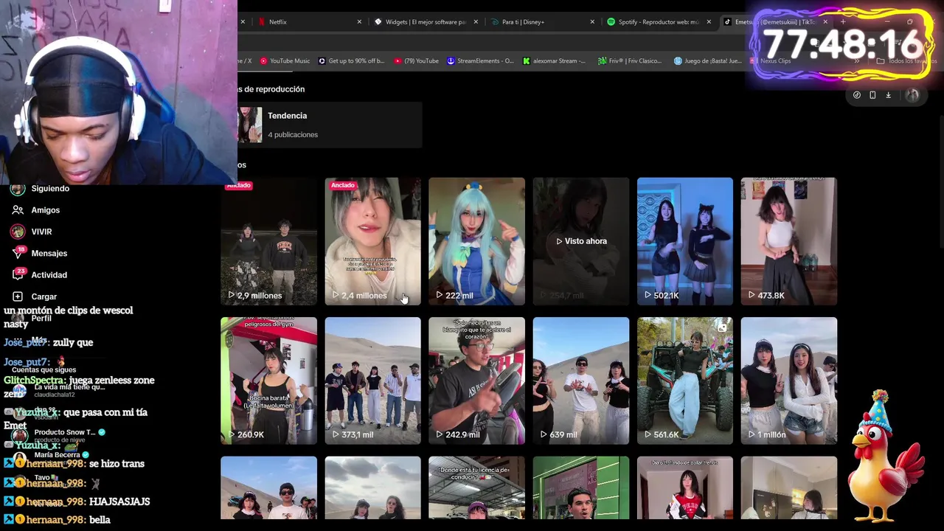The width and height of the screenshot is (944, 531).
Task: Click the Cargar upload plus icon
Action: pos(18,296)
